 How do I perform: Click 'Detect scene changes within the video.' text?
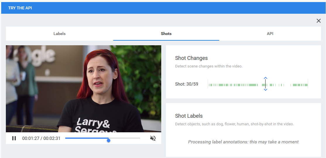click(x=209, y=66)
